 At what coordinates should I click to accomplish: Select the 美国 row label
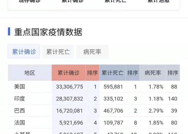20,87
